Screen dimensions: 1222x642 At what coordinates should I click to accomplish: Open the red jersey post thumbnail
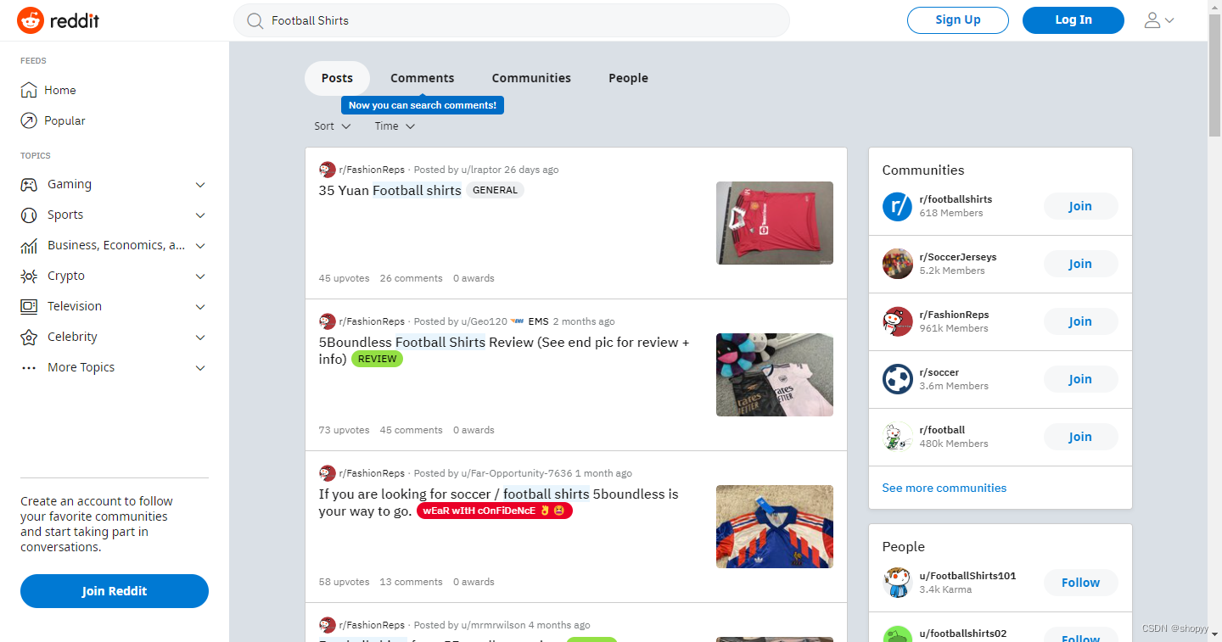click(775, 223)
